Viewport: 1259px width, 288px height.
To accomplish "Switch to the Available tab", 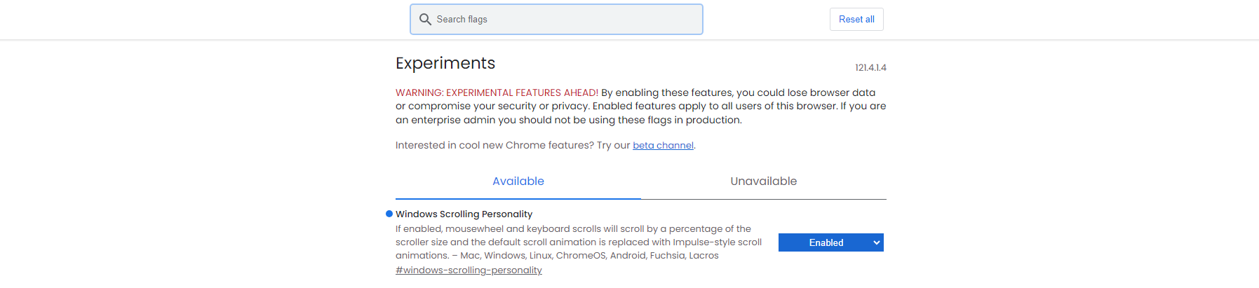I will [x=518, y=181].
